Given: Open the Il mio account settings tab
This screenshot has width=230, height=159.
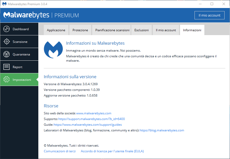Looking at the screenshot, I should [x=166, y=30].
